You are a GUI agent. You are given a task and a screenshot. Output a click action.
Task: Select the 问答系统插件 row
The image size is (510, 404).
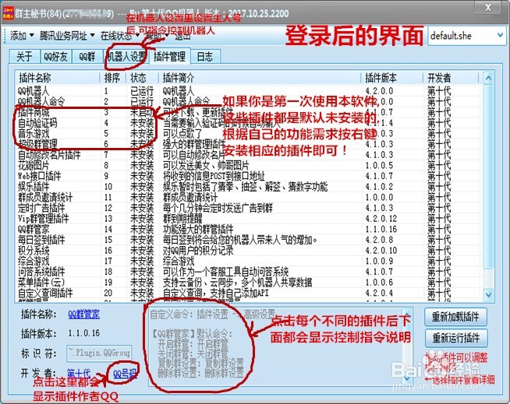[249, 272]
